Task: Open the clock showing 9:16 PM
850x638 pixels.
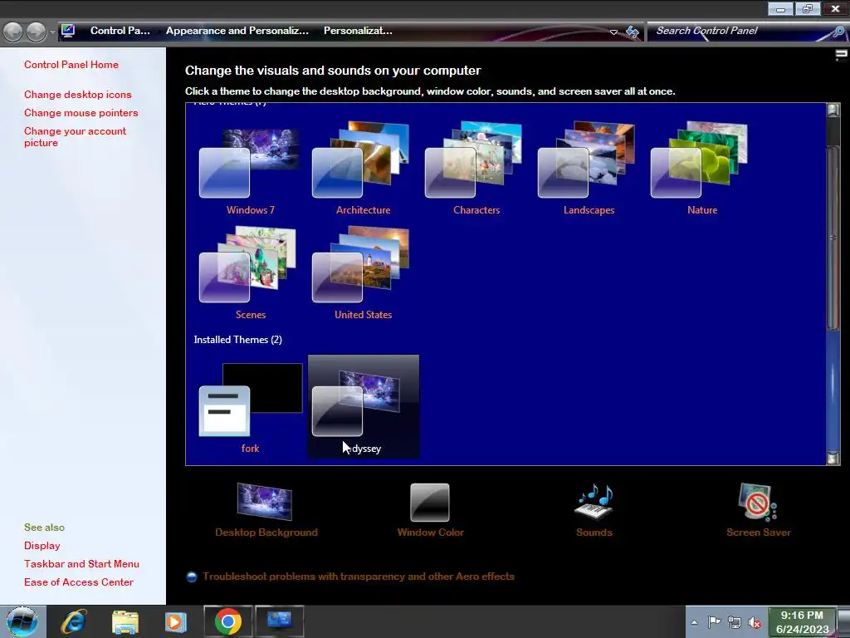Action: coord(803,622)
